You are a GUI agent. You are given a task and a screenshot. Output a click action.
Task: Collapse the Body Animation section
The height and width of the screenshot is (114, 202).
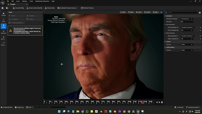(x=165, y=33)
